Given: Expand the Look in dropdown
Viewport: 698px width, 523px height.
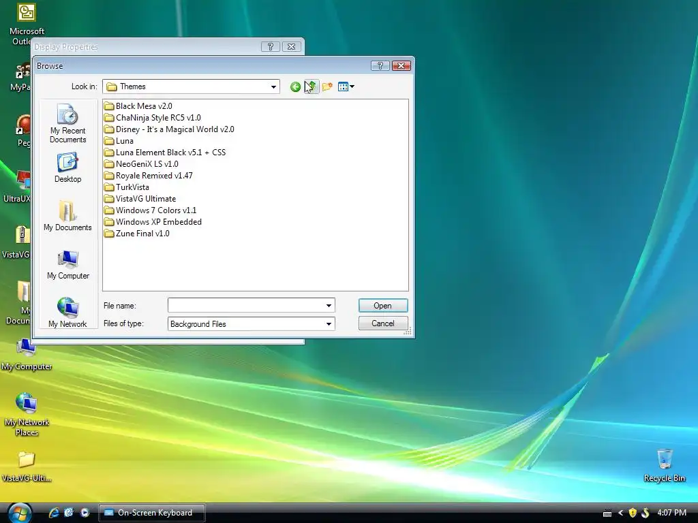Looking at the screenshot, I should [x=273, y=86].
